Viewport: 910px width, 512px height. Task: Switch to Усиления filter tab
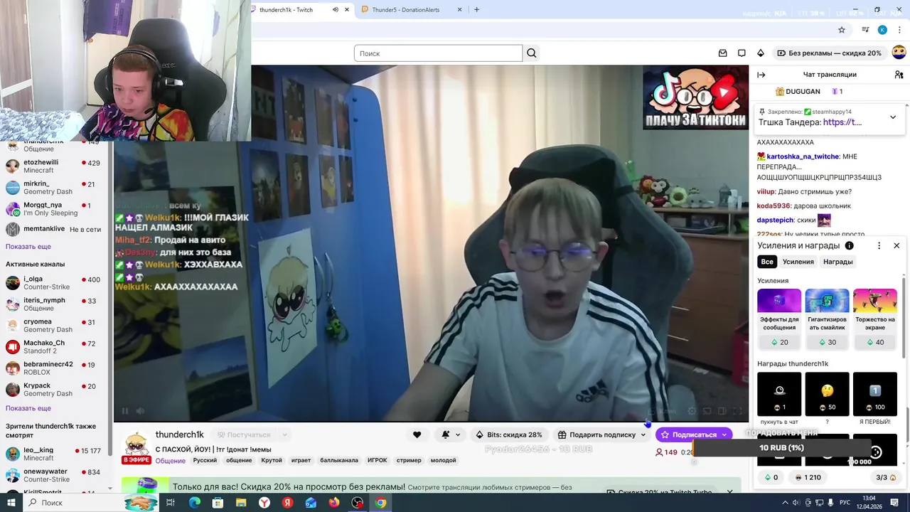[798, 262]
